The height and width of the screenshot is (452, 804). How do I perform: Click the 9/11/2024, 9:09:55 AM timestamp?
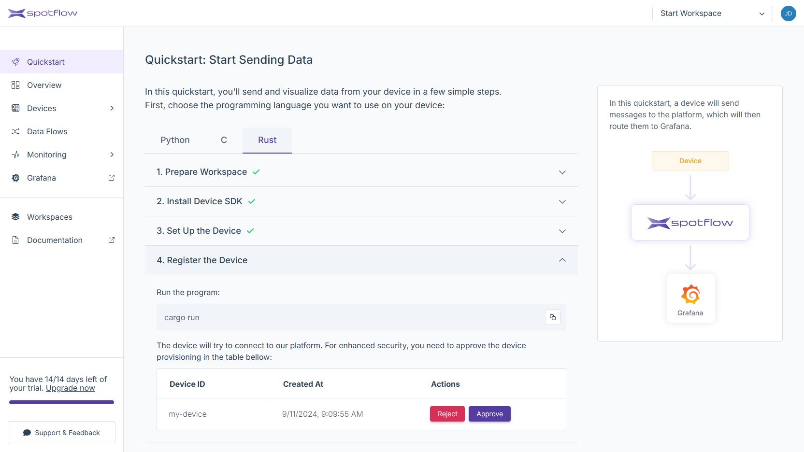point(323,414)
